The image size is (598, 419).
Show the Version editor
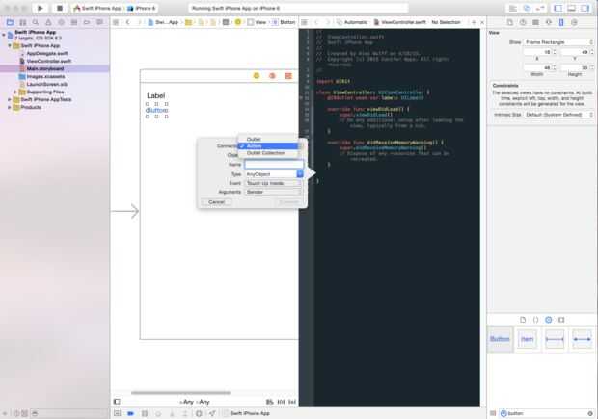pyautogui.click(x=540, y=8)
